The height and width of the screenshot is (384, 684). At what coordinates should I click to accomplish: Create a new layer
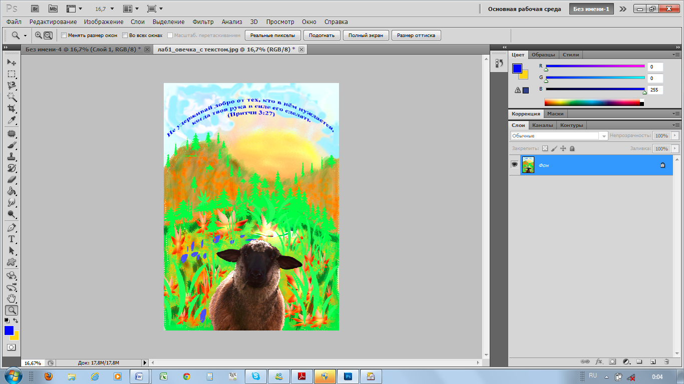(653, 361)
